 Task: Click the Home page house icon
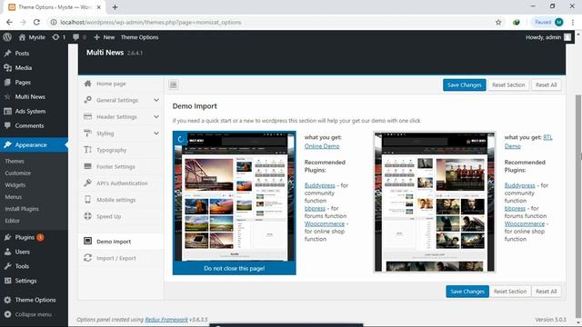87,84
